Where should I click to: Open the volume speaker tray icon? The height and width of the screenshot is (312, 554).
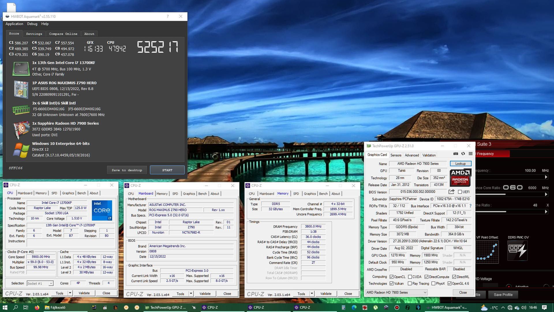click(x=524, y=307)
